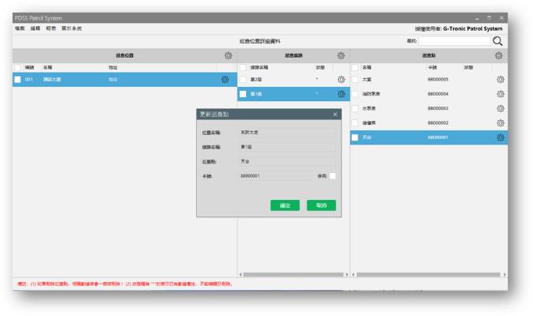Click the left arrow of route panel scrollbar
This screenshot has width=533, height=316.
[x=240, y=274]
